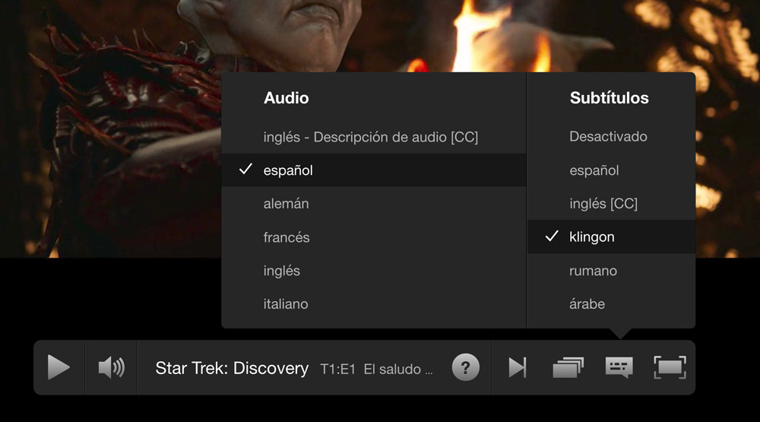Click the Star Trek: Discovery title
760x422 pixels.
click(x=232, y=368)
